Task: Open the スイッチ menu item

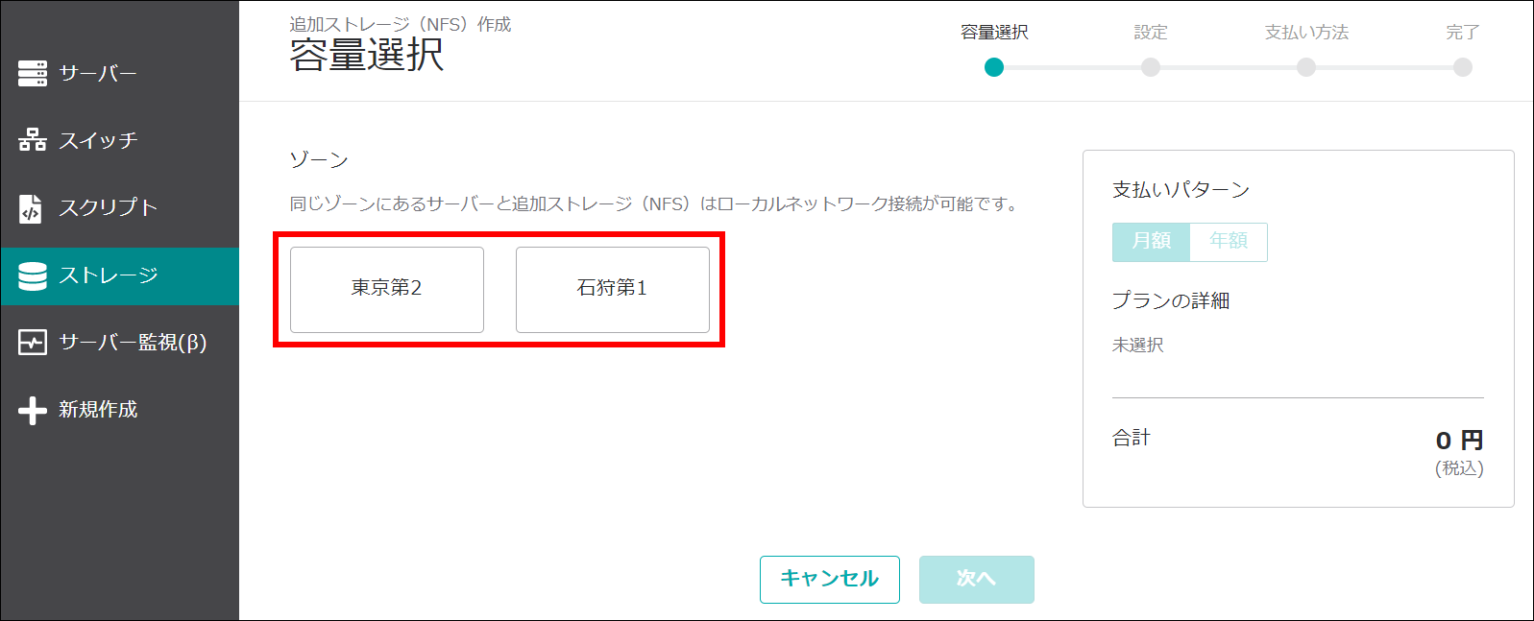Action: [x=98, y=140]
